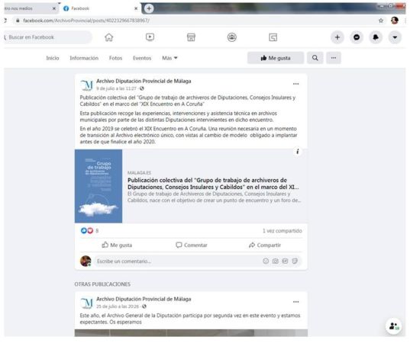Open the Información tab
The height and width of the screenshot is (343, 410).
pyautogui.click(x=84, y=58)
